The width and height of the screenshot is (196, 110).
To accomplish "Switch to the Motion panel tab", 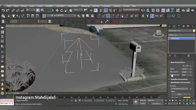I will coord(183,26).
